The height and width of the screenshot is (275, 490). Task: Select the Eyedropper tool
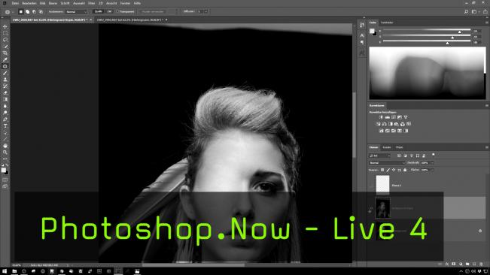5,59
